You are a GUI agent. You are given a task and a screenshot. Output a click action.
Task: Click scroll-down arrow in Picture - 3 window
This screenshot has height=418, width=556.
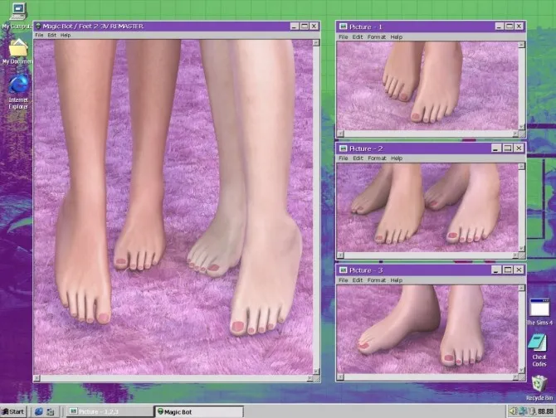(522, 370)
